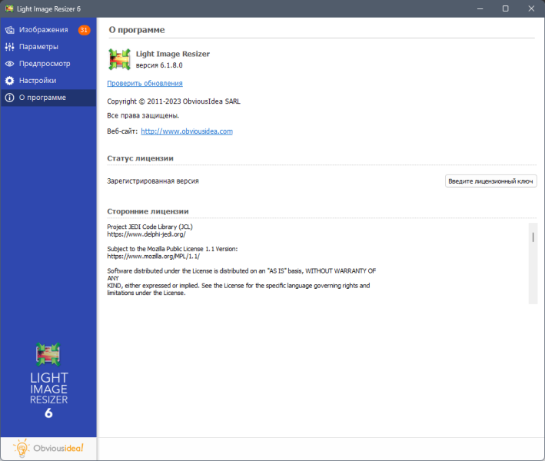
Task: Click the Изображения sidebar icon
Action: tap(10, 30)
